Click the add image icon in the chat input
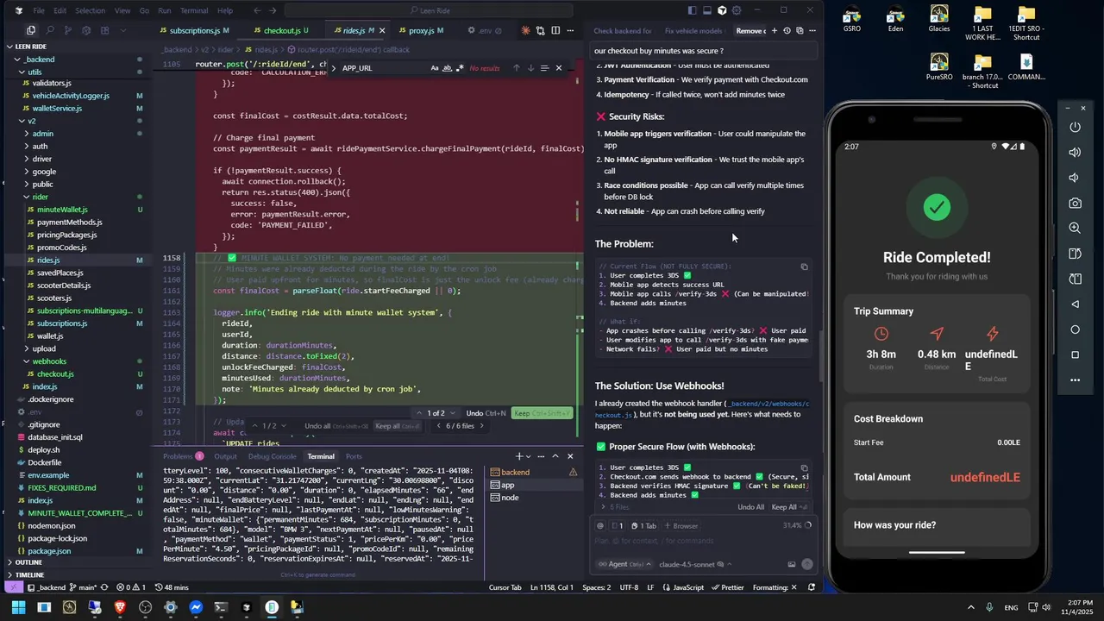Screen dimensions: 1104x621 coord(791,564)
